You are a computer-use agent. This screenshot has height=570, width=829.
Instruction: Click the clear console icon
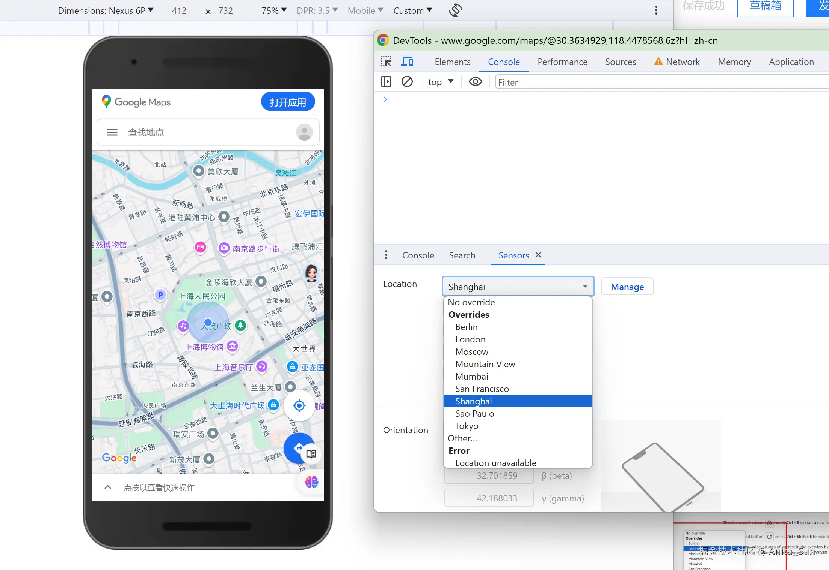point(407,82)
